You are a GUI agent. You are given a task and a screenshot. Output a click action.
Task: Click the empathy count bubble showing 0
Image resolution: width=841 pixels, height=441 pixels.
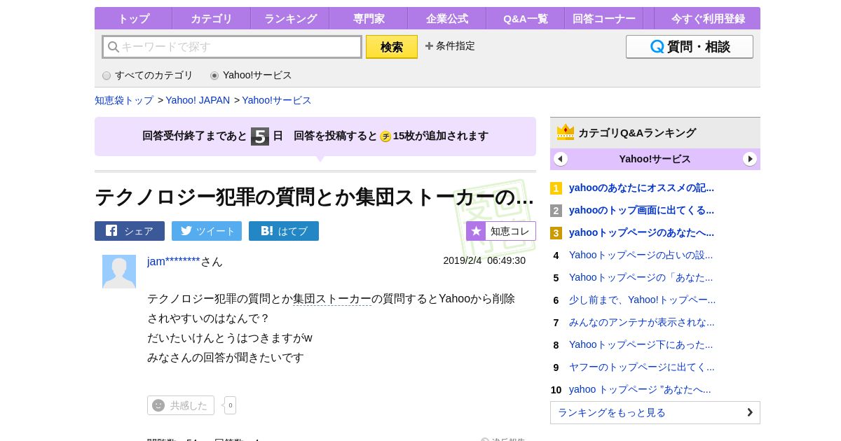(x=230, y=405)
